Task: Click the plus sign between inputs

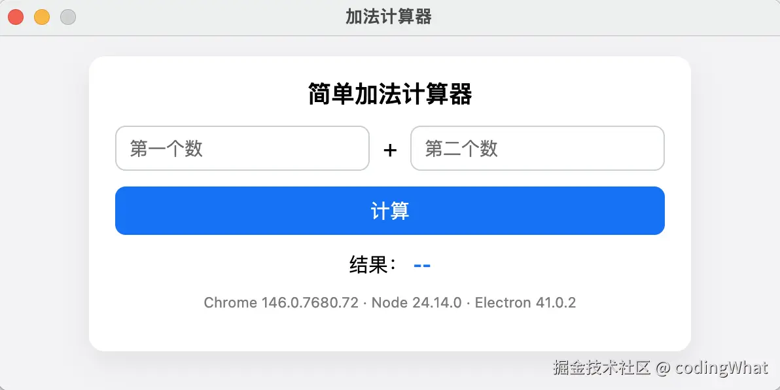Action: pyautogui.click(x=390, y=151)
